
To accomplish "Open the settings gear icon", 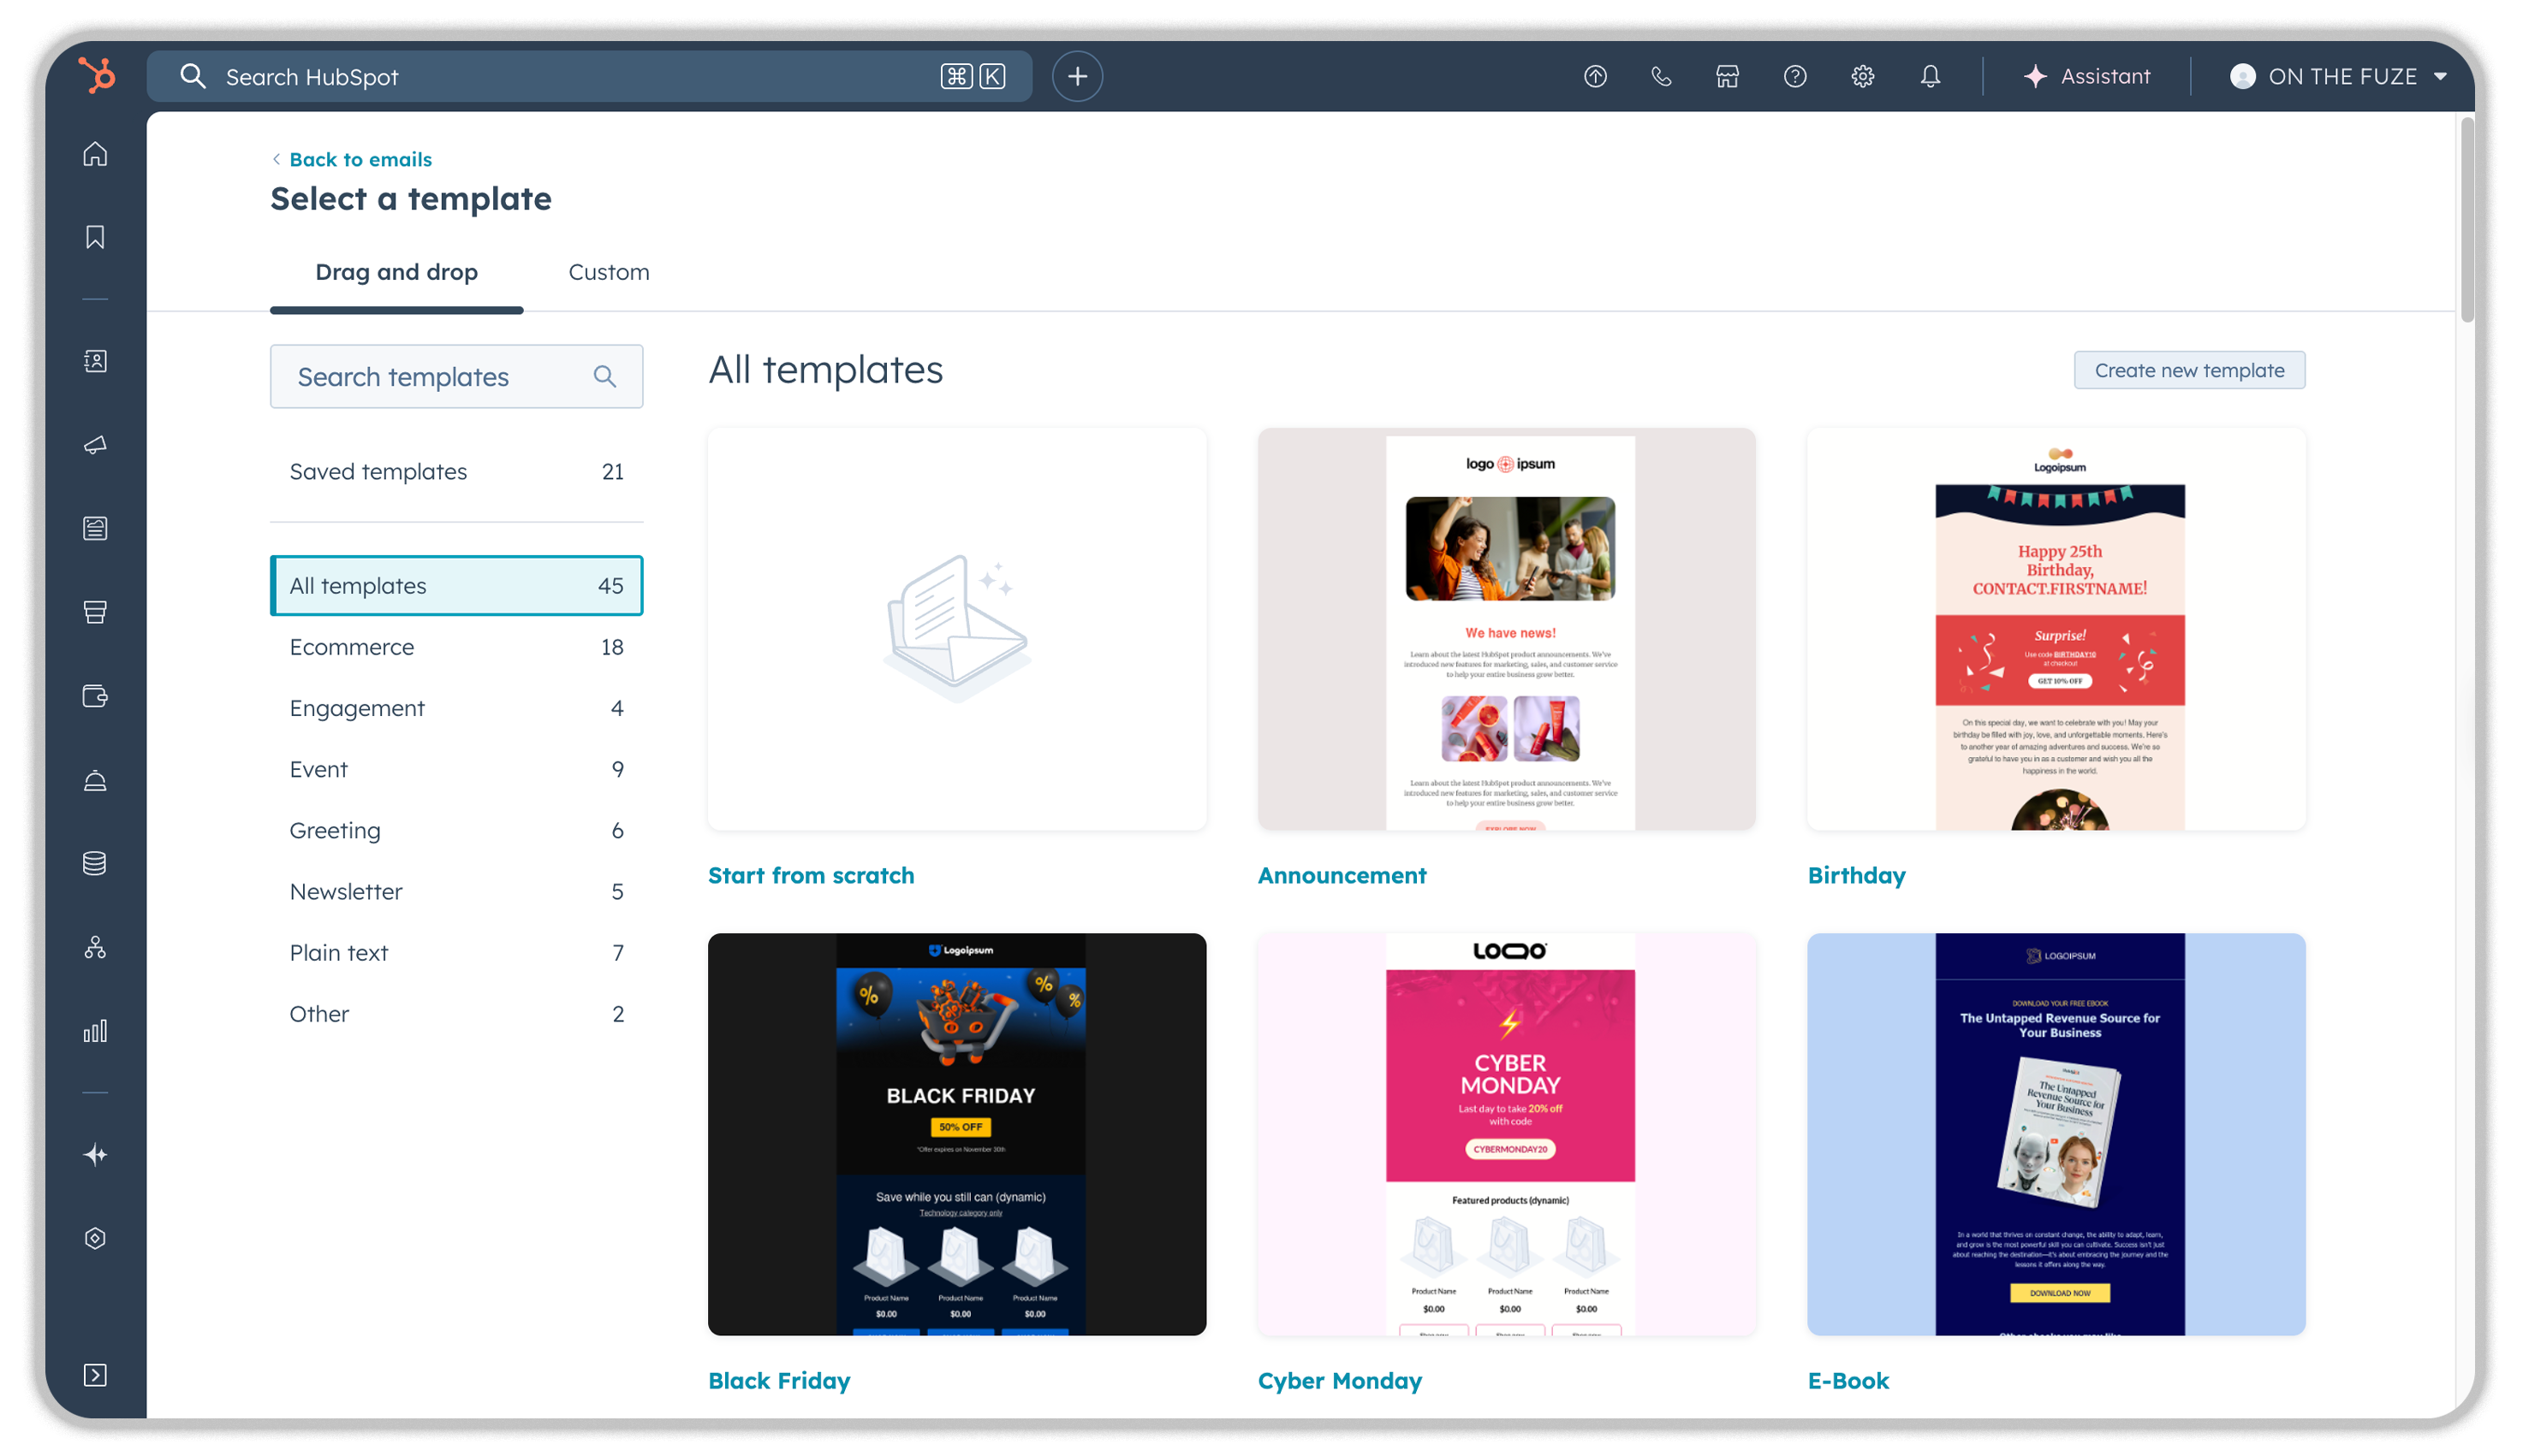I will click(1861, 76).
